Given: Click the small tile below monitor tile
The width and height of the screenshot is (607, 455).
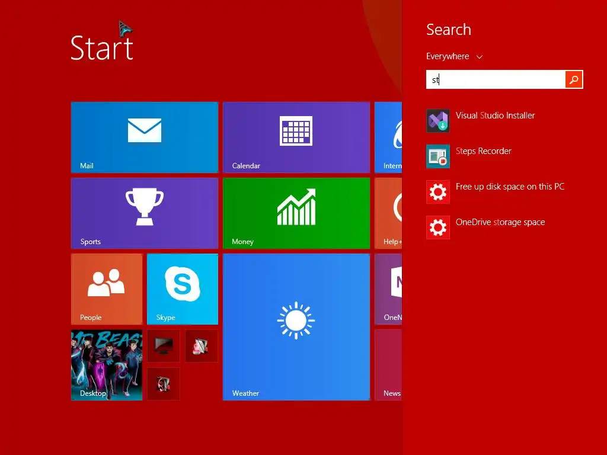Looking at the screenshot, I should 164,383.
